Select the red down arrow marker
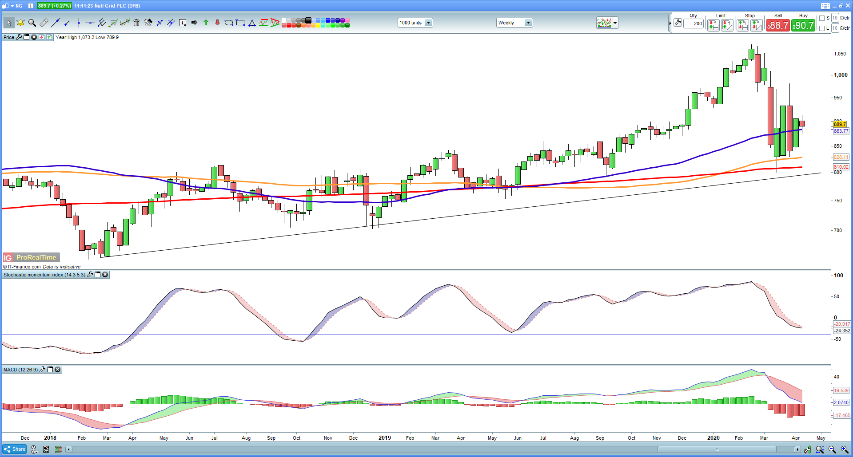This screenshot has height=457, width=853. pos(217,23)
